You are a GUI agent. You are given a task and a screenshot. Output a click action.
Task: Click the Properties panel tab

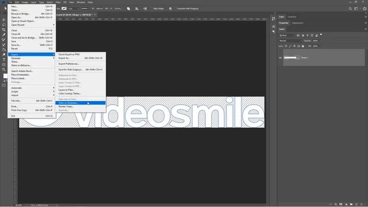283,23
